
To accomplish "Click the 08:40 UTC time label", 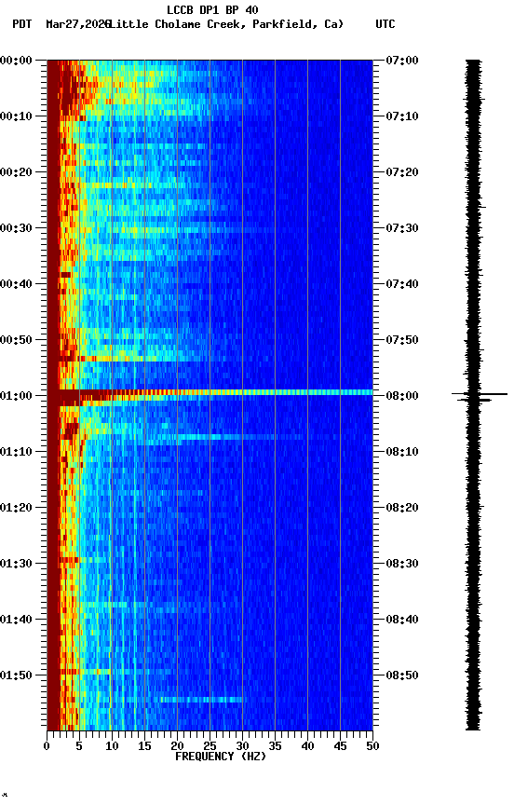I will (402, 620).
